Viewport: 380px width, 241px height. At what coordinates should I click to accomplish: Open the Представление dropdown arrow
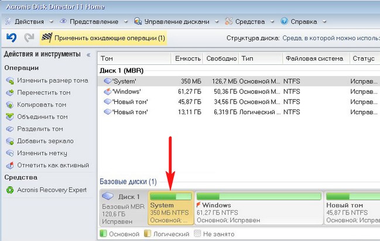(126, 22)
